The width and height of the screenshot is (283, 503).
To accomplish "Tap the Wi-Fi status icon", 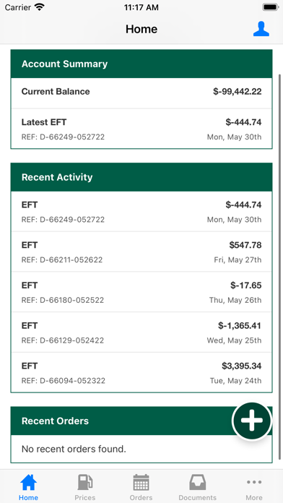I will coord(40,7).
